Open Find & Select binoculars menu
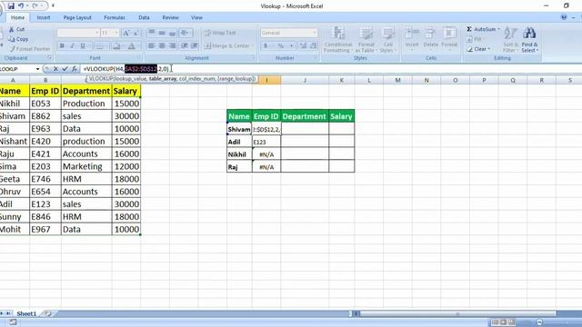Image resolution: width=582 pixels, height=327 pixels. 529,39
